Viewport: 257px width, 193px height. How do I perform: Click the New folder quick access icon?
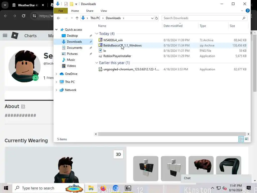coord(72,4)
